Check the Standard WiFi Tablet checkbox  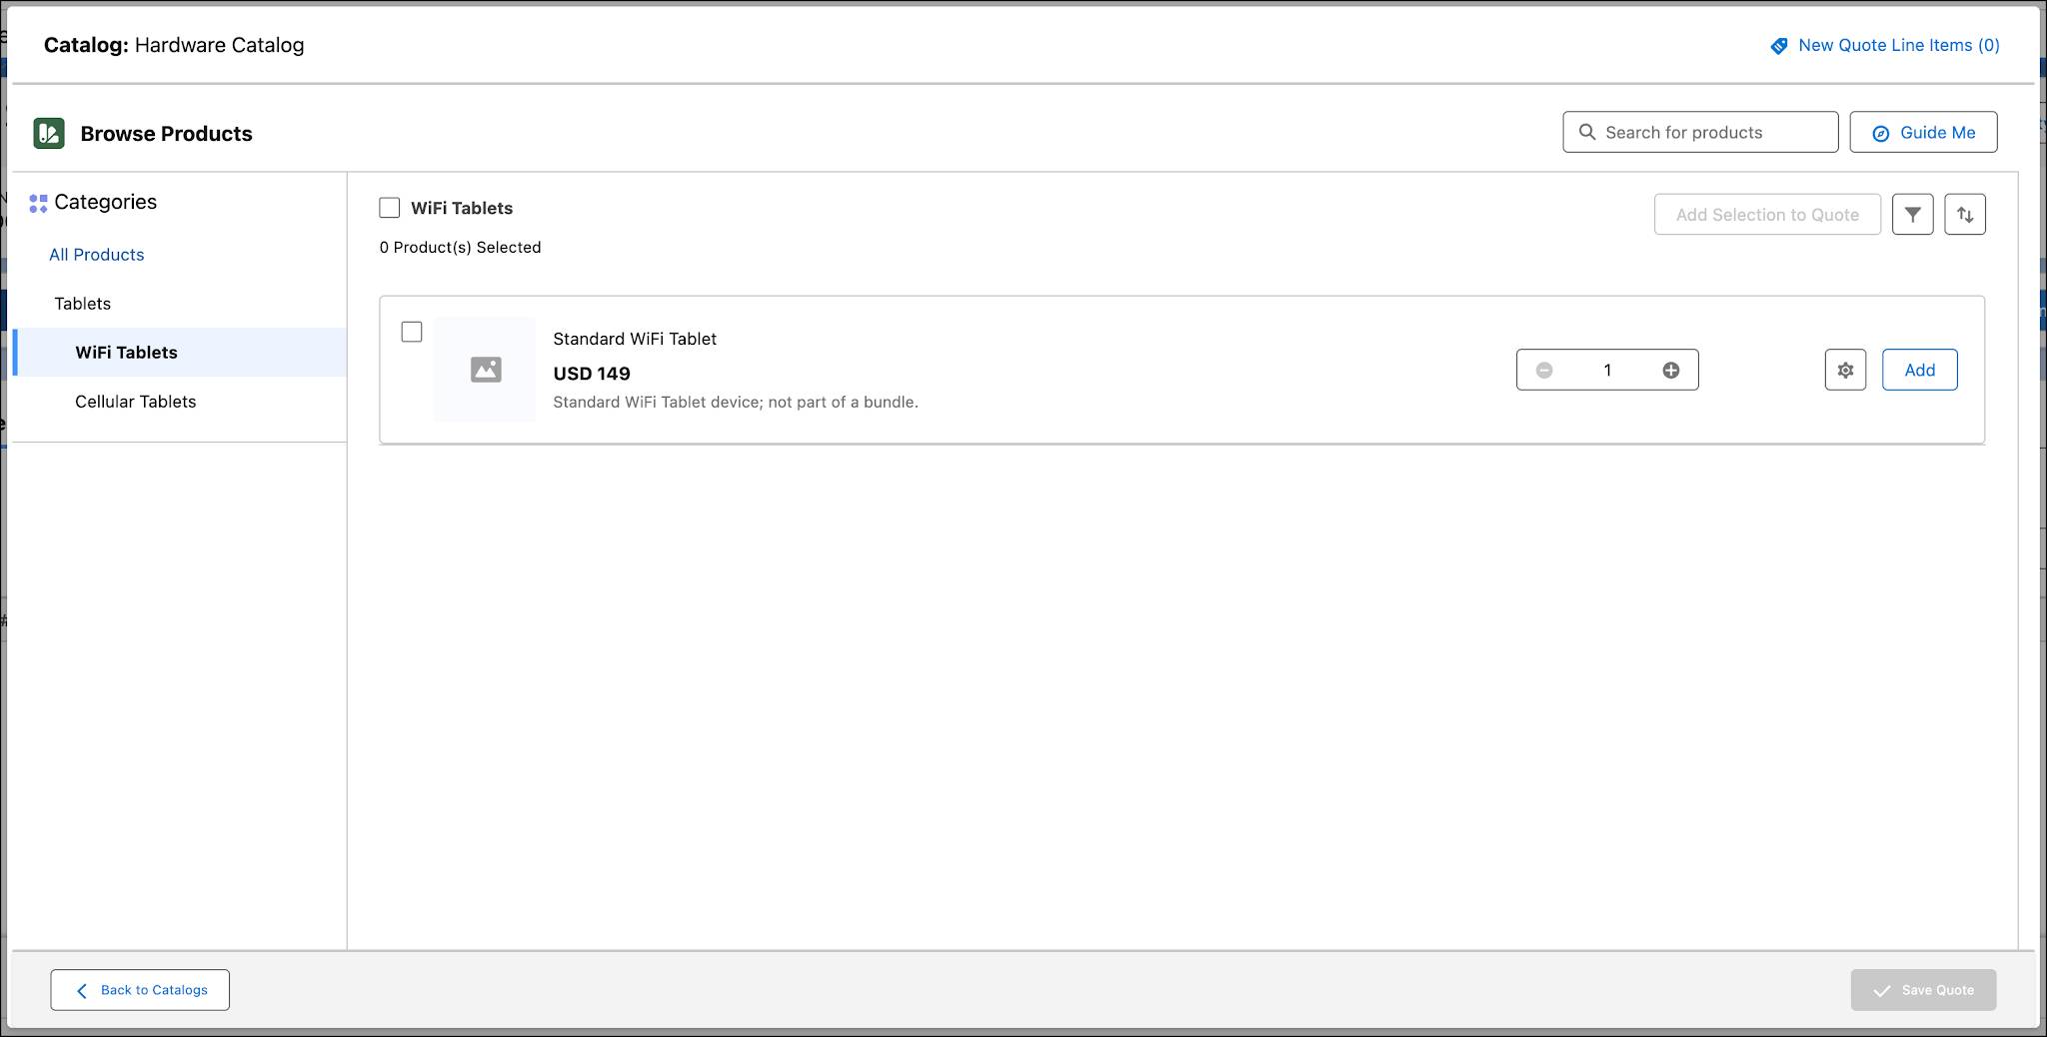pyautogui.click(x=412, y=332)
